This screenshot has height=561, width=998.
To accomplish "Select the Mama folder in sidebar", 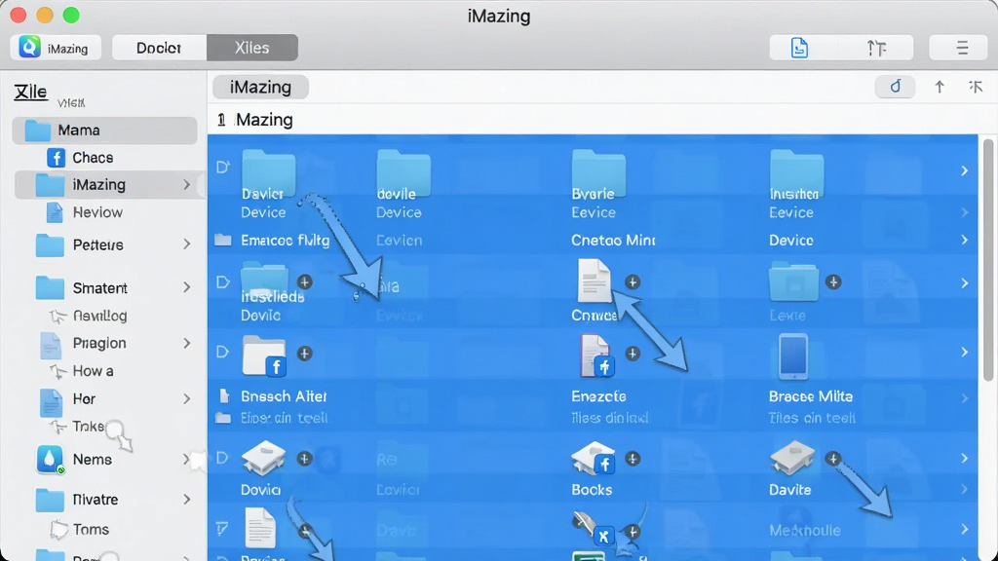I will point(105,131).
